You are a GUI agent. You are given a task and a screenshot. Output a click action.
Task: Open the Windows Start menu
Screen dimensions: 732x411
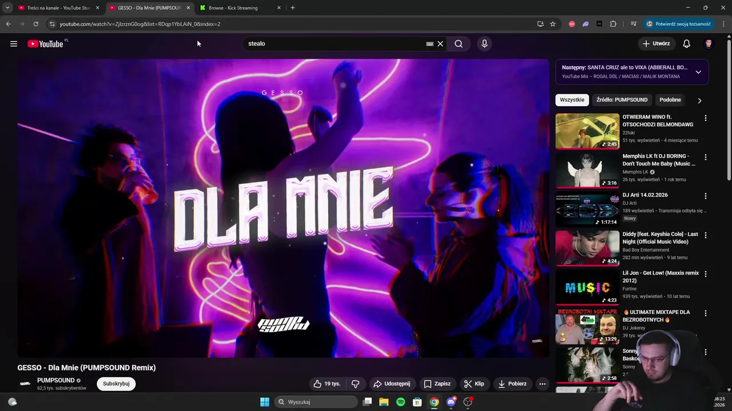pyautogui.click(x=265, y=402)
